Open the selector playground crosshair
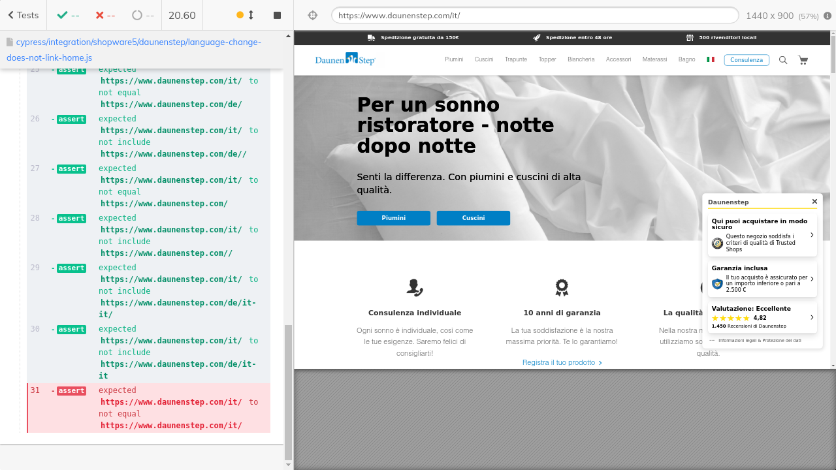 [312, 15]
